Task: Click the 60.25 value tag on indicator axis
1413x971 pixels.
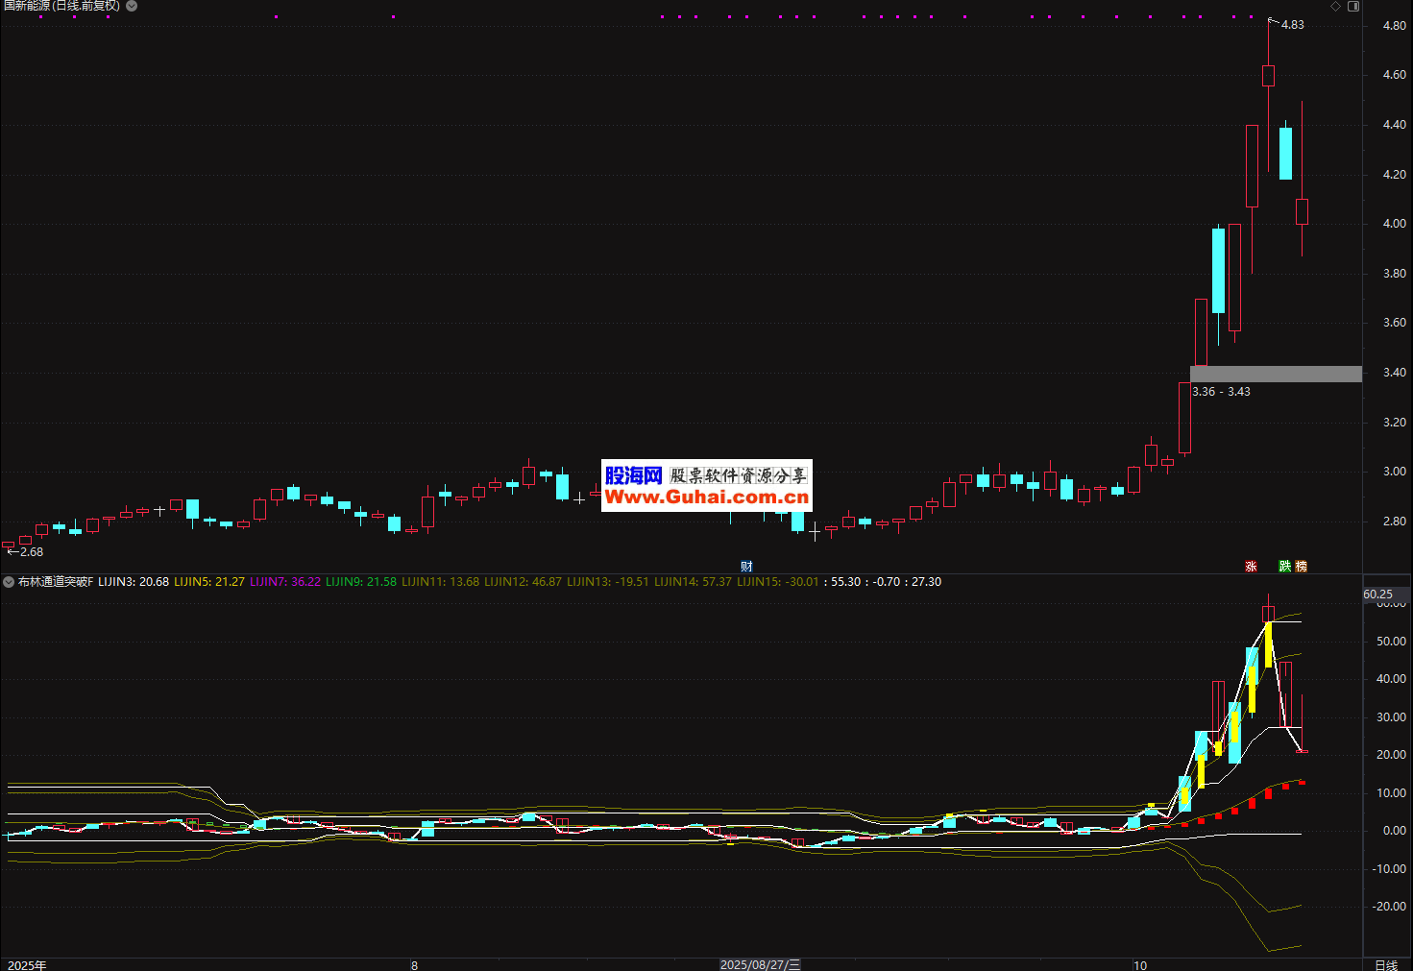Action: (1377, 595)
